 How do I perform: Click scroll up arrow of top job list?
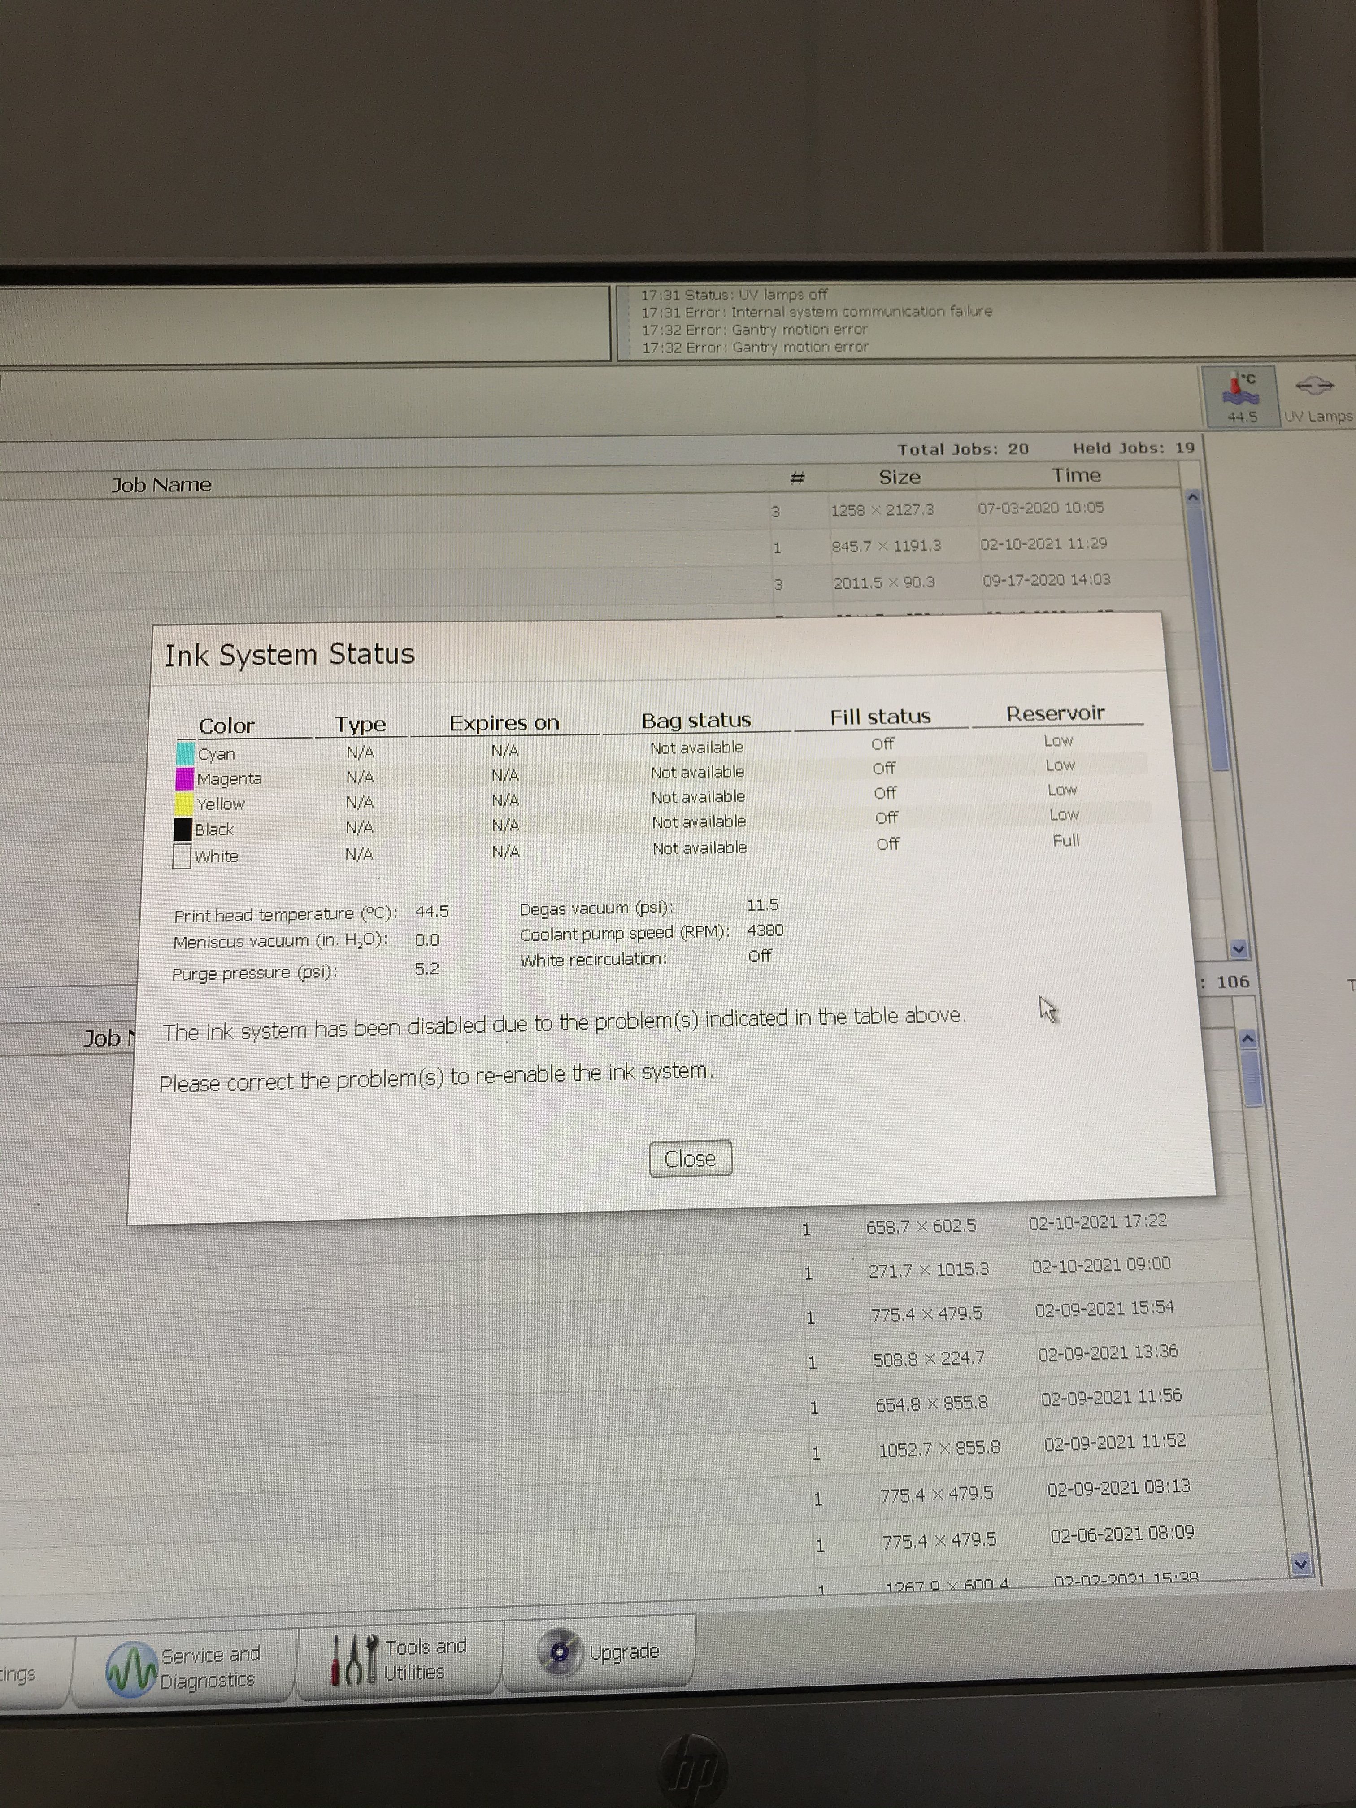click(x=1192, y=497)
